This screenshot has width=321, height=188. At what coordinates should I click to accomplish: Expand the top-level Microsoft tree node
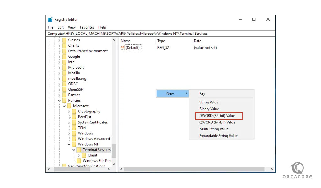59,67
